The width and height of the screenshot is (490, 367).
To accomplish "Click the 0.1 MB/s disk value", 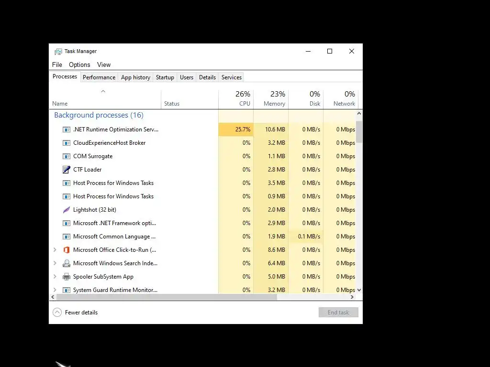I will (309, 237).
